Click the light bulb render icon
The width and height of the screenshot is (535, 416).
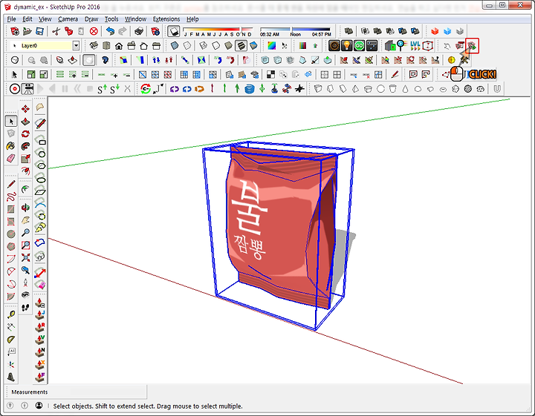347,45
